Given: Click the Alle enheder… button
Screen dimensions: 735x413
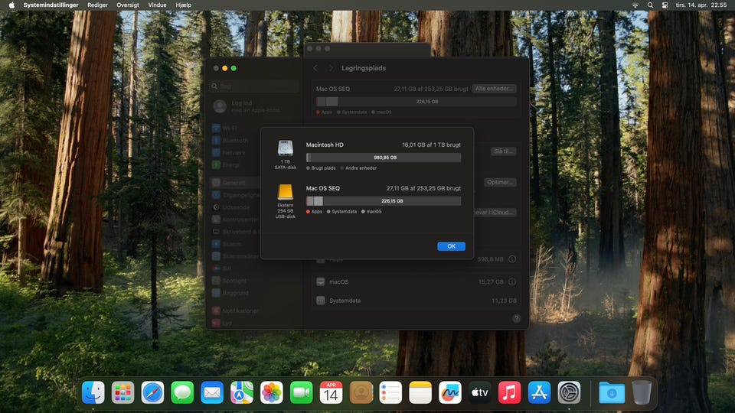Looking at the screenshot, I should [x=494, y=89].
